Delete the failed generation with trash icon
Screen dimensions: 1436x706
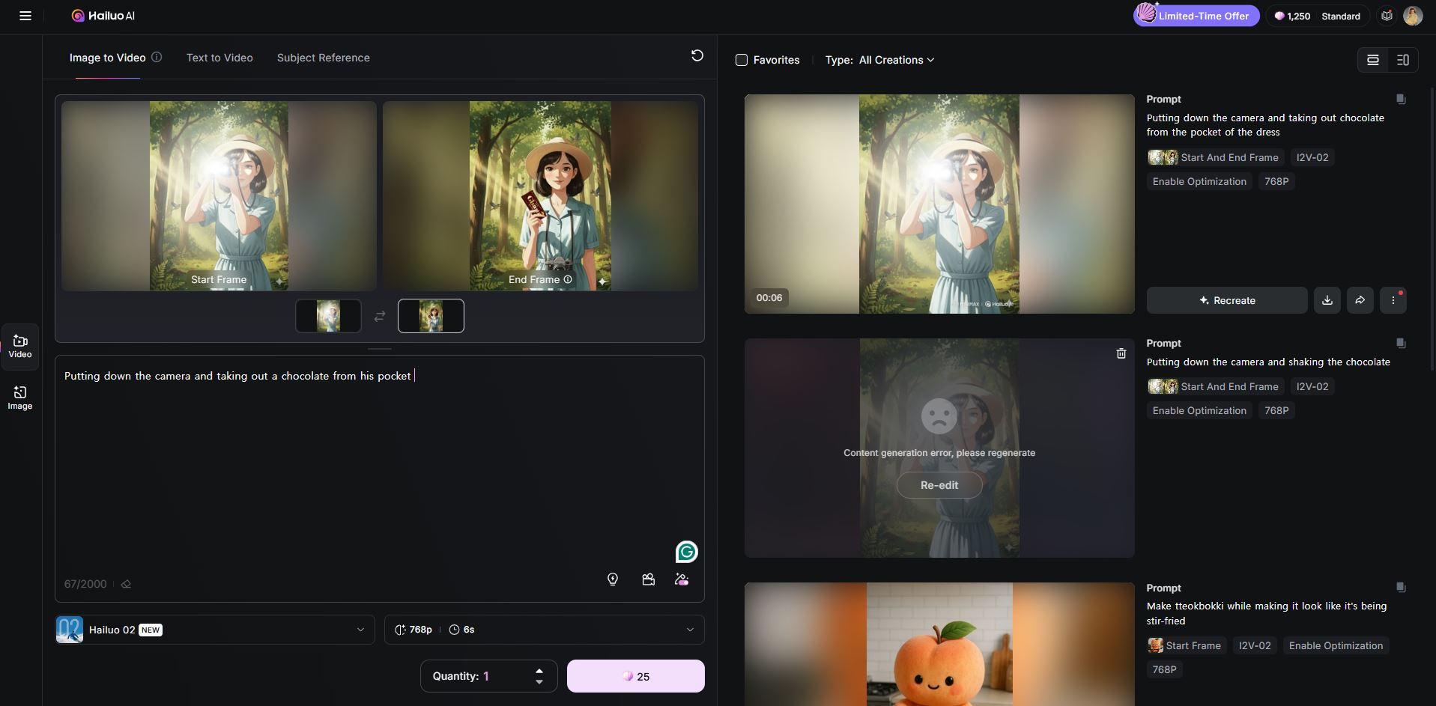click(1121, 353)
